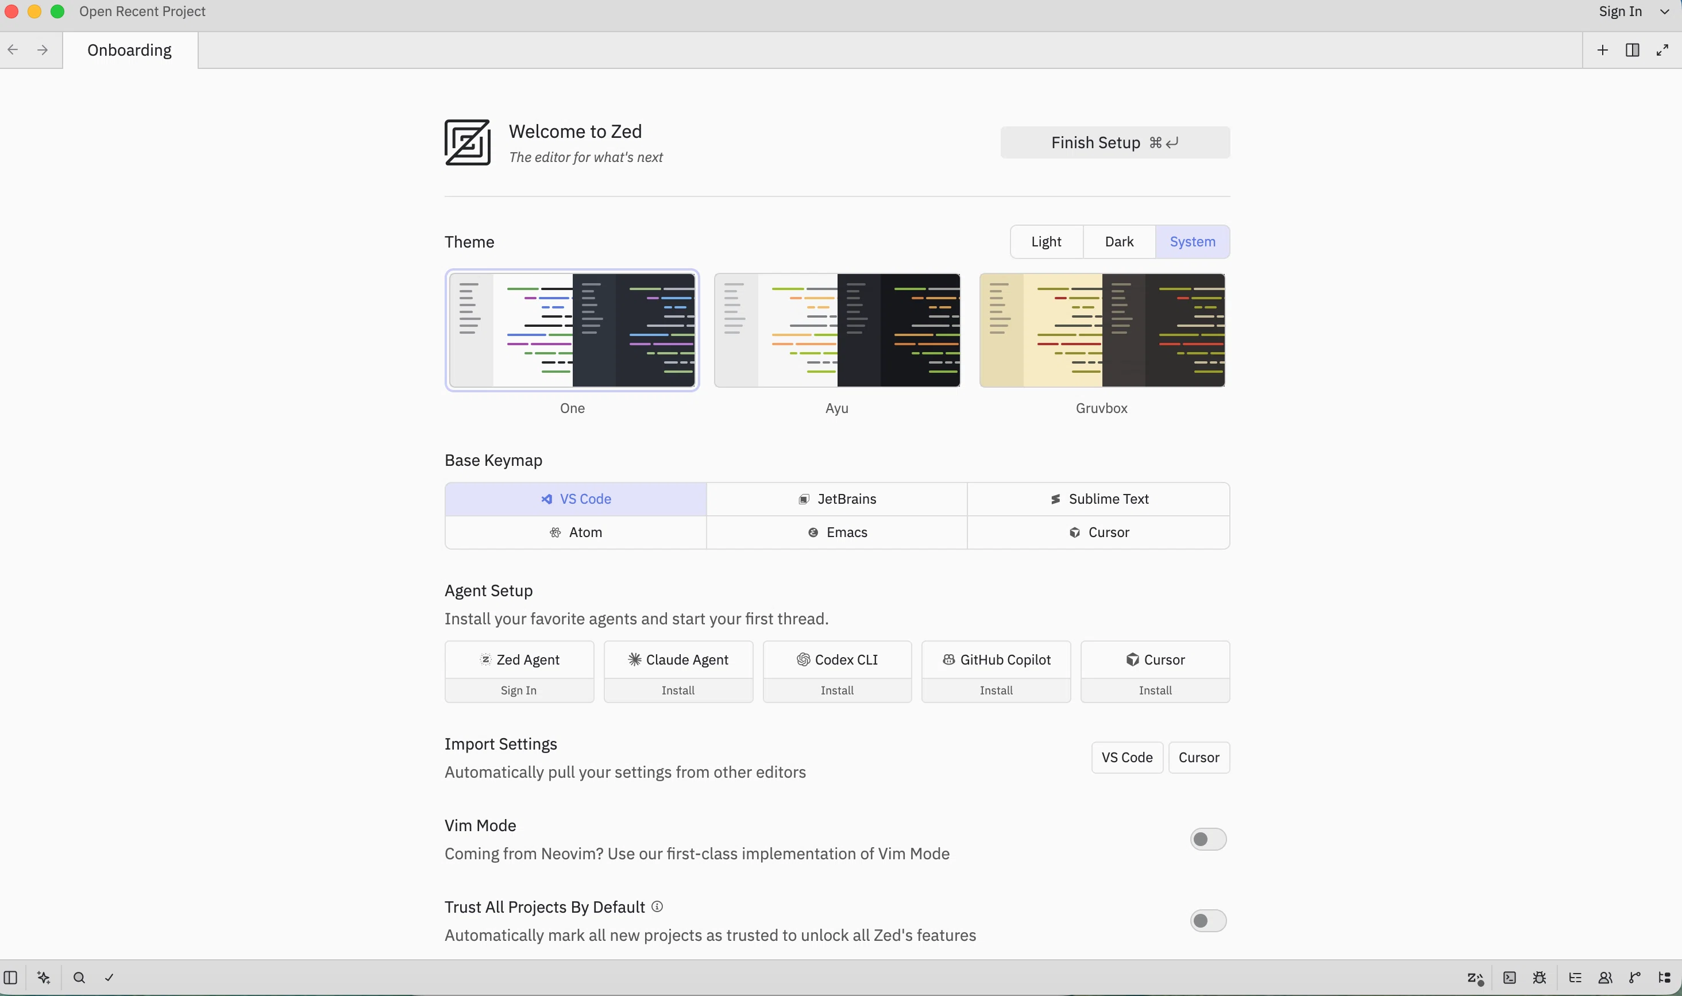Select the Atom base keymap
This screenshot has width=1682, height=996.
(x=575, y=532)
